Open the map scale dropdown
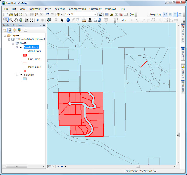 point(95,14)
